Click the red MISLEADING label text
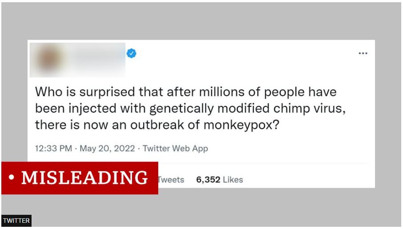Screen dimensions: 403x229 (84, 178)
